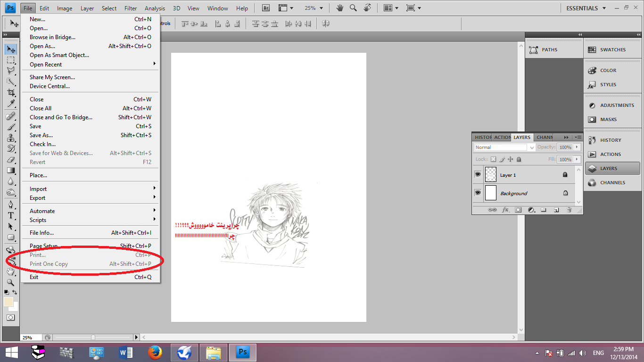The height and width of the screenshot is (362, 644).
Task: Open the Masks panel button
Action: tap(612, 119)
